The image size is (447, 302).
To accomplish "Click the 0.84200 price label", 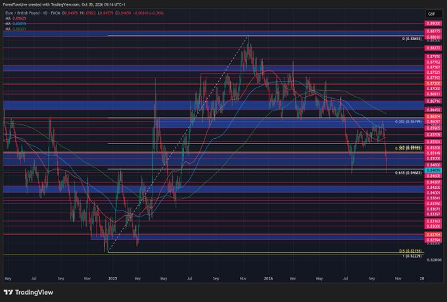I will (433, 188).
